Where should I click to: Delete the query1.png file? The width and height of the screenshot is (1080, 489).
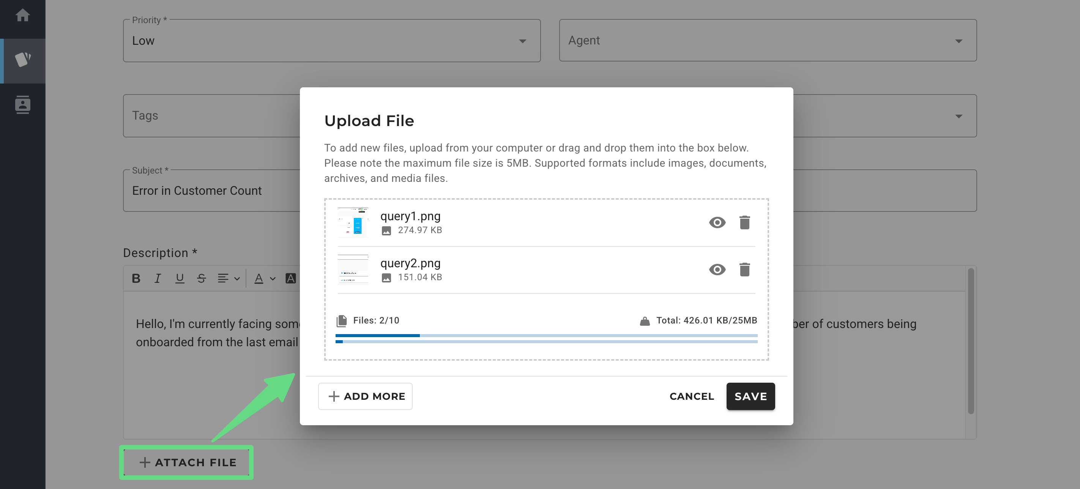[x=744, y=222]
